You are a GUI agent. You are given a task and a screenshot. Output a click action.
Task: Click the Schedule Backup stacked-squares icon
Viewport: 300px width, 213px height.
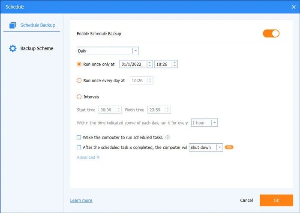(x=12, y=25)
